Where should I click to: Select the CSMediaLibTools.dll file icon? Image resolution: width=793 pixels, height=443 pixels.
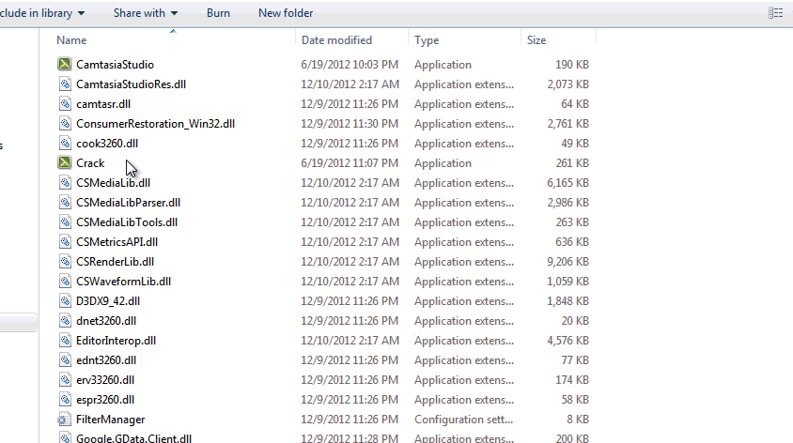point(65,221)
